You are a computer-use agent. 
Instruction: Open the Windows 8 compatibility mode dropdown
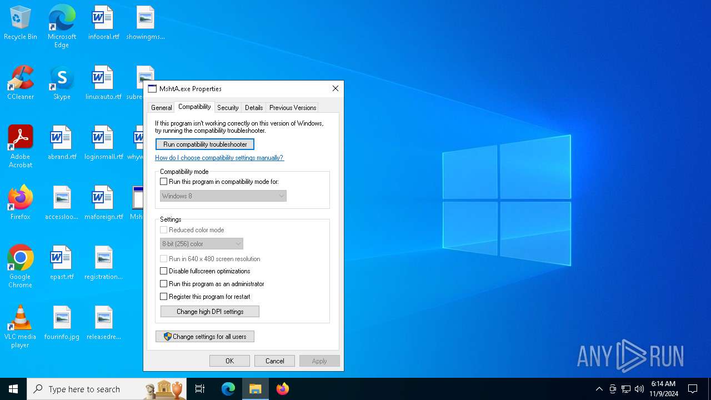223,196
